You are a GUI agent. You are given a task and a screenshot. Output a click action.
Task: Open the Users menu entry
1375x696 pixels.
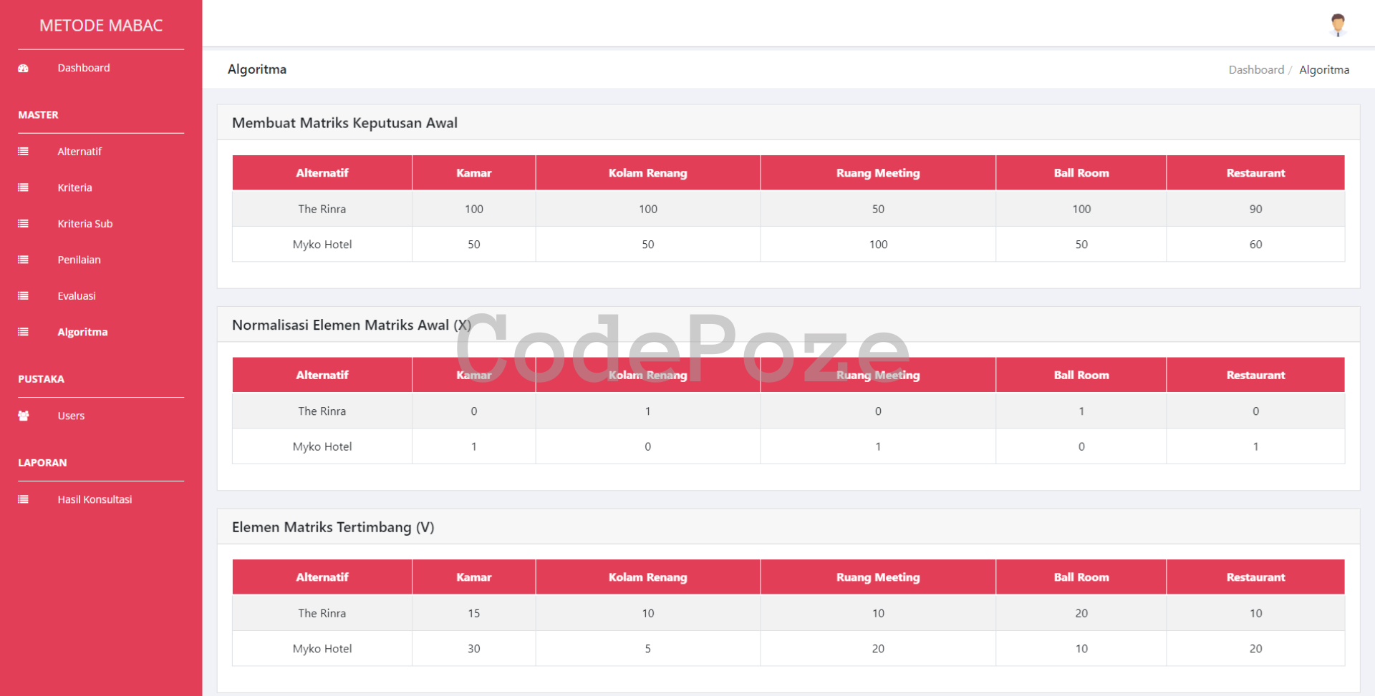[x=71, y=416]
